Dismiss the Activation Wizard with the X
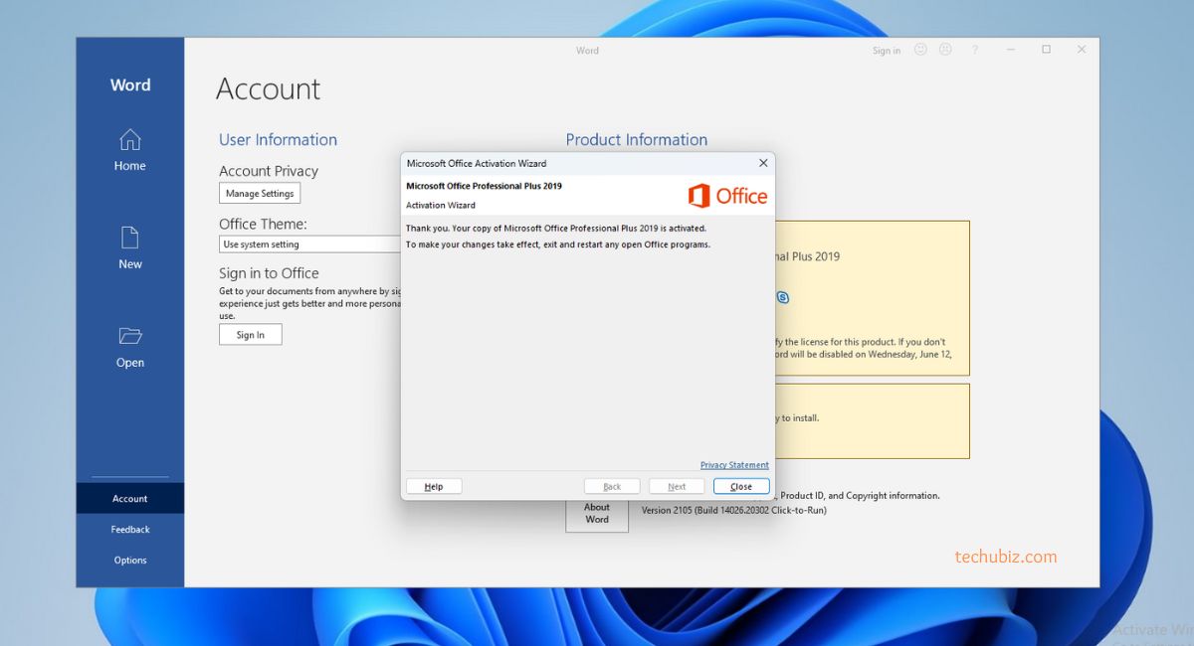The image size is (1194, 646). 763,163
